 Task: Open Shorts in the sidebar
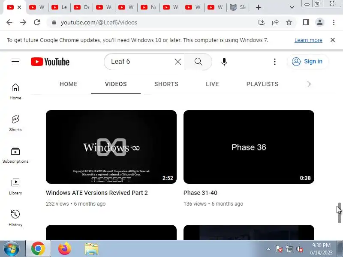15,123
